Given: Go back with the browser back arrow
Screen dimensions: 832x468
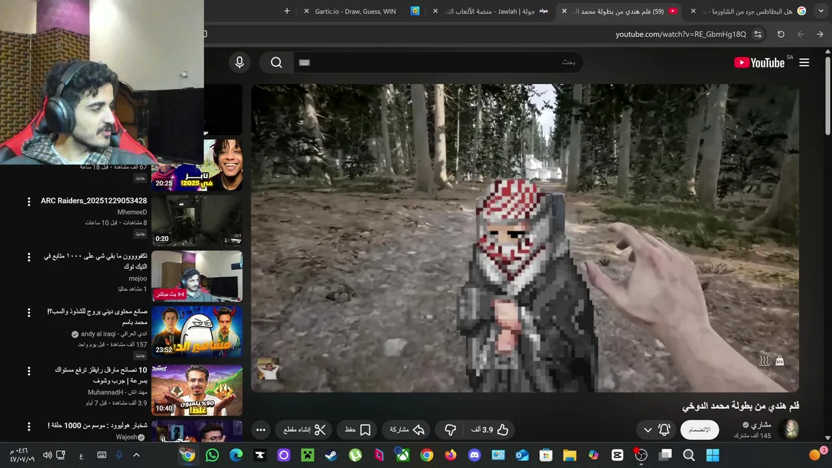Looking at the screenshot, I should [x=820, y=34].
